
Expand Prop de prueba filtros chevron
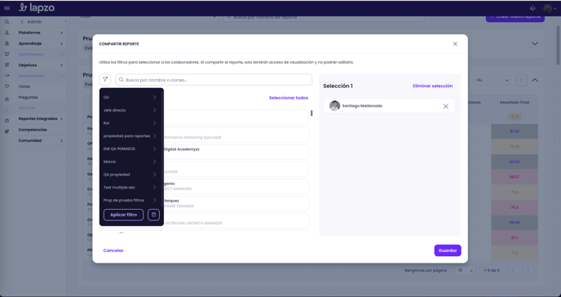pos(155,201)
